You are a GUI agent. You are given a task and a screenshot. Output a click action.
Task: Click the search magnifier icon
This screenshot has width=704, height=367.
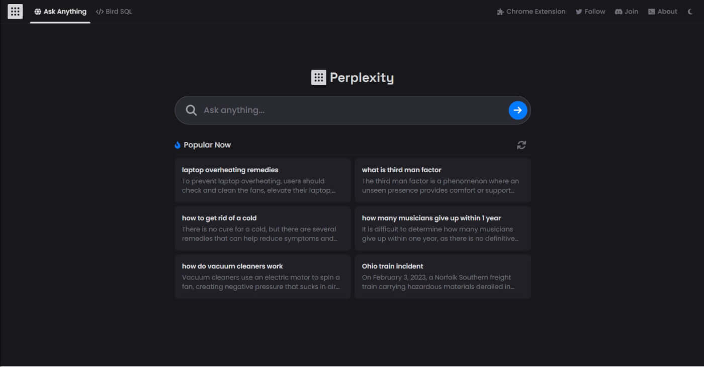tap(191, 110)
